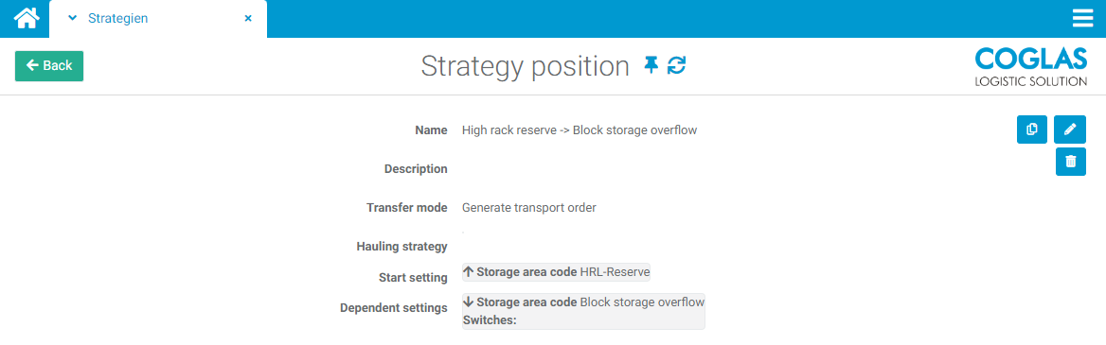This screenshot has width=1106, height=345.
Task: Select the HRL-Reserve start setting box
Action: click(x=556, y=272)
